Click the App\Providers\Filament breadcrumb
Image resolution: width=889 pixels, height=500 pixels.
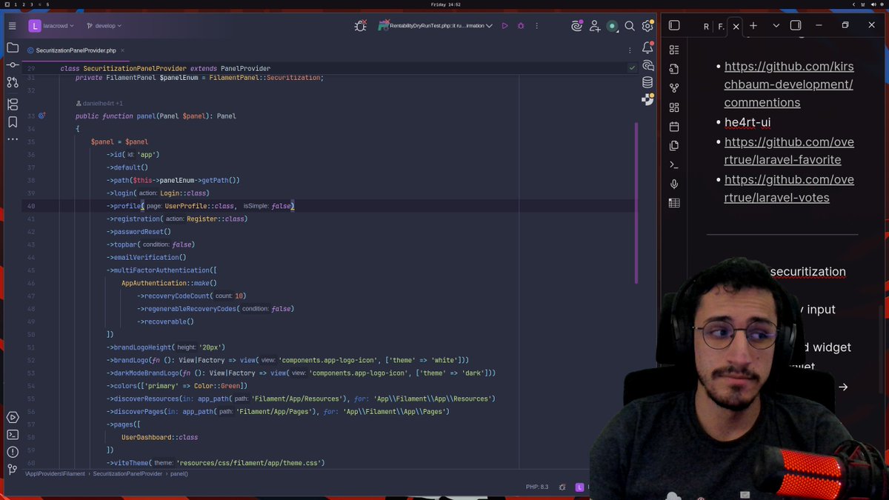pyautogui.click(x=55, y=473)
